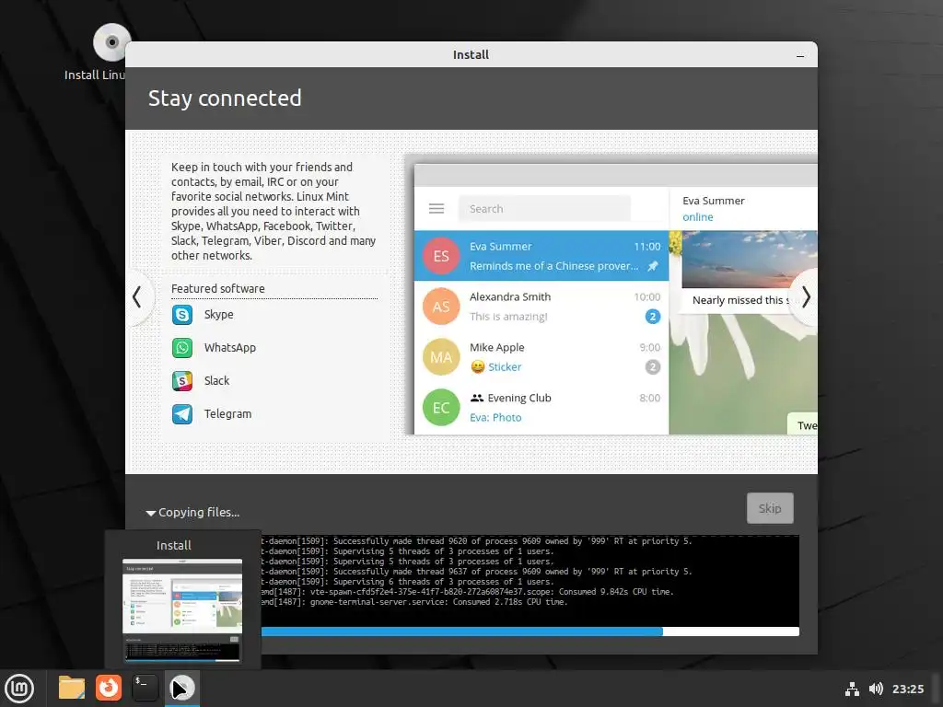Screen dimensions: 943x707
Task: Click the Telegram label text
Action: [227, 413]
